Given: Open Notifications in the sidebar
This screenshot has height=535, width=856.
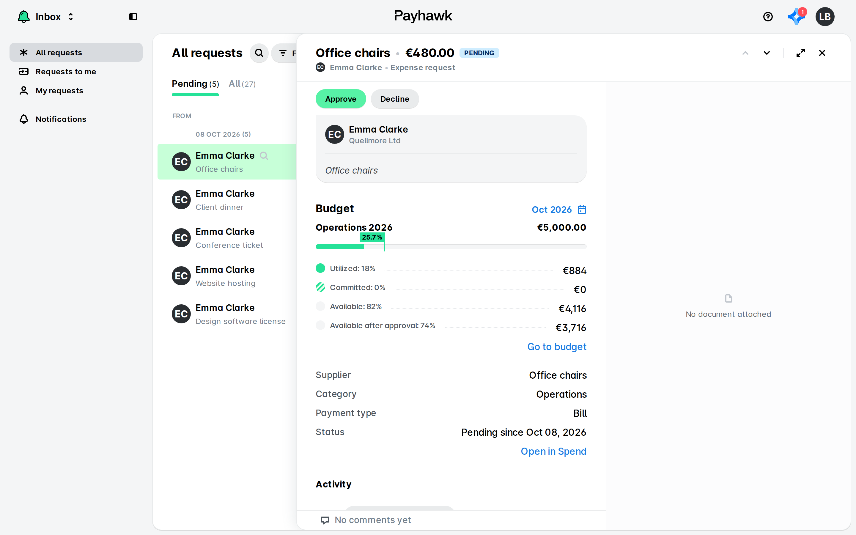Looking at the screenshot, I should (76, 119).
